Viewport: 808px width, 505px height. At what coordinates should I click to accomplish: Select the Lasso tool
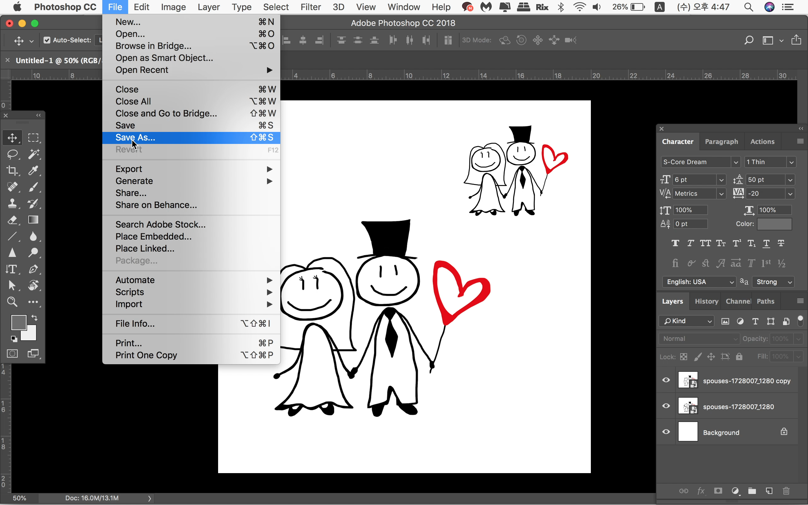12,154
